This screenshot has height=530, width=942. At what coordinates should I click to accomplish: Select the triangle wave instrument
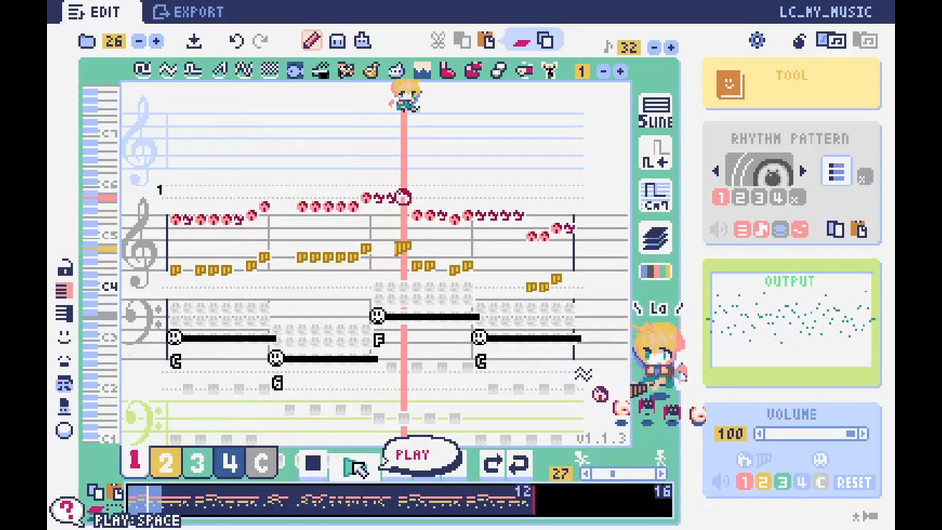pos(168,71)
